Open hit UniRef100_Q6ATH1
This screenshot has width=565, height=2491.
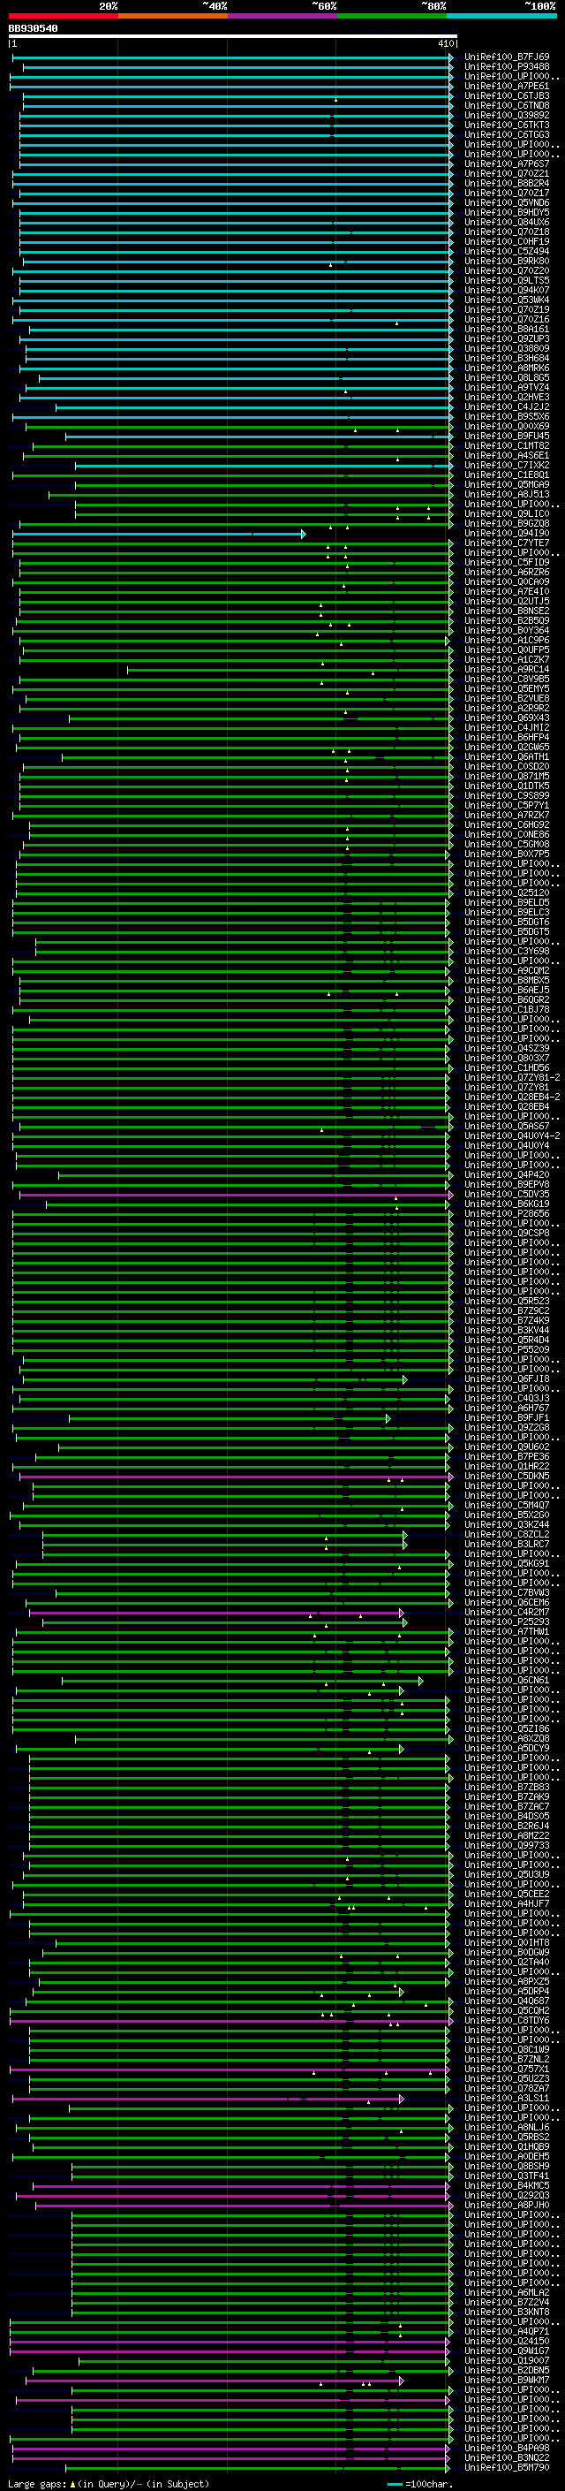point(506,756)
